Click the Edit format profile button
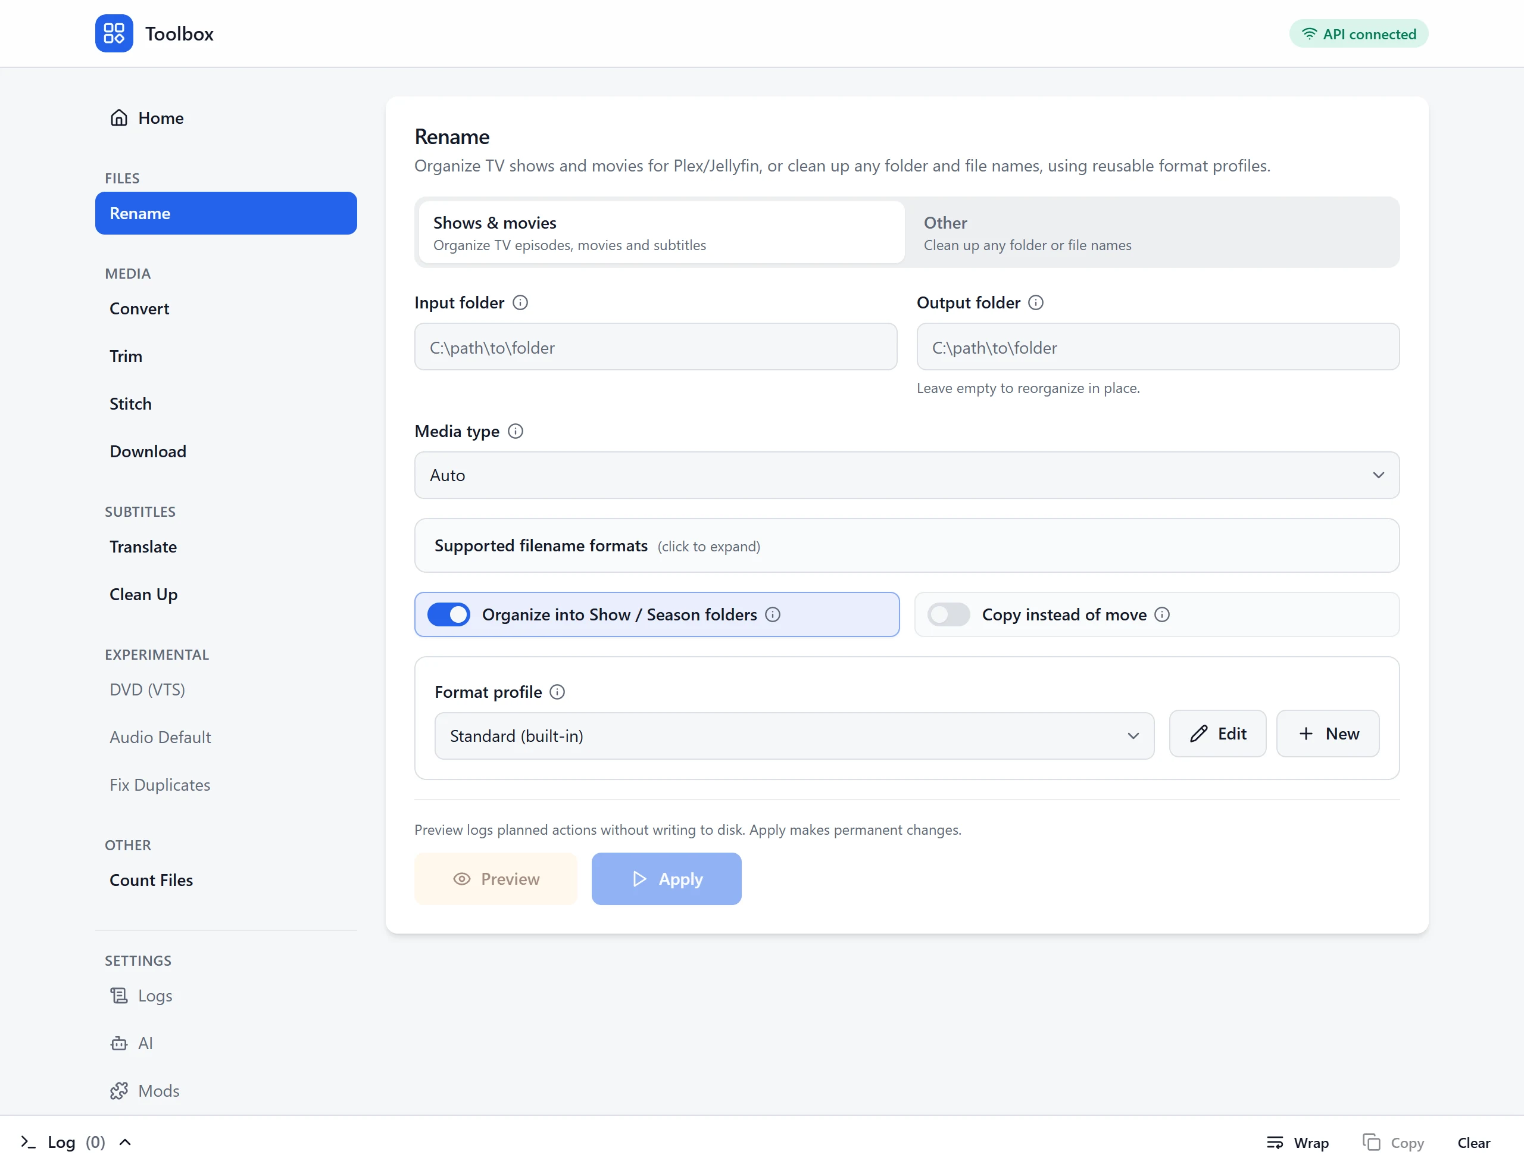Screen dimensions: 1524x1167 tap(1217, 734)
